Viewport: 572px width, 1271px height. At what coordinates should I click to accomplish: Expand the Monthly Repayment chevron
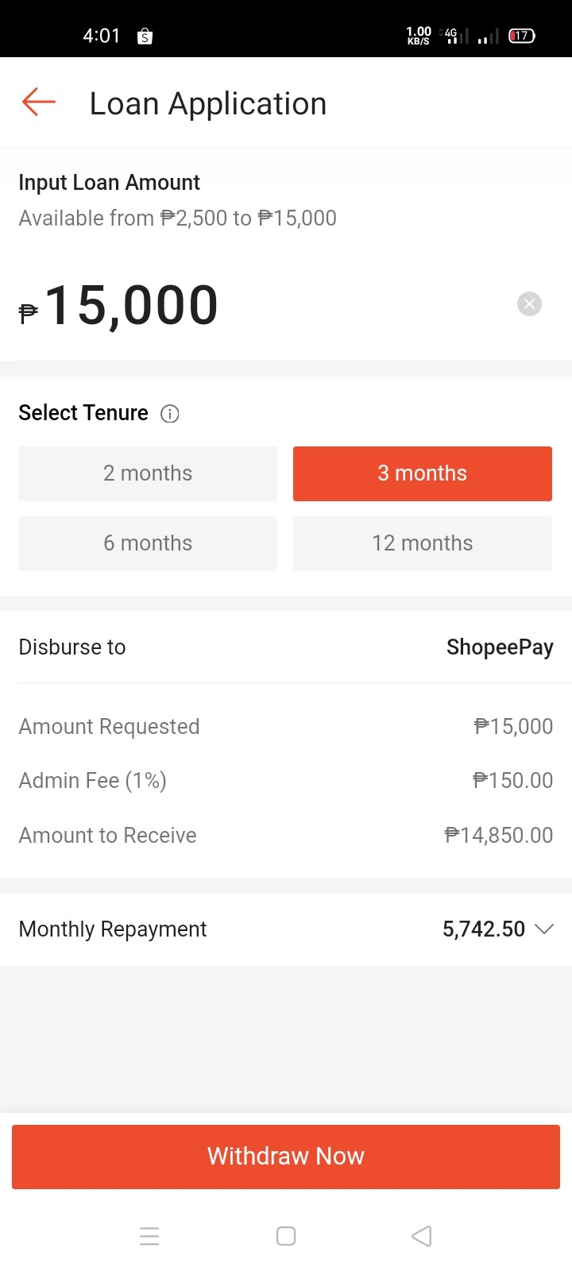pyautogui.click(x=544, y=929)
